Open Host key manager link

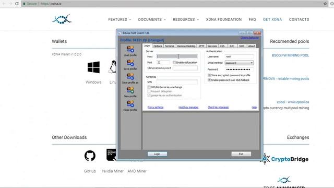188,107
